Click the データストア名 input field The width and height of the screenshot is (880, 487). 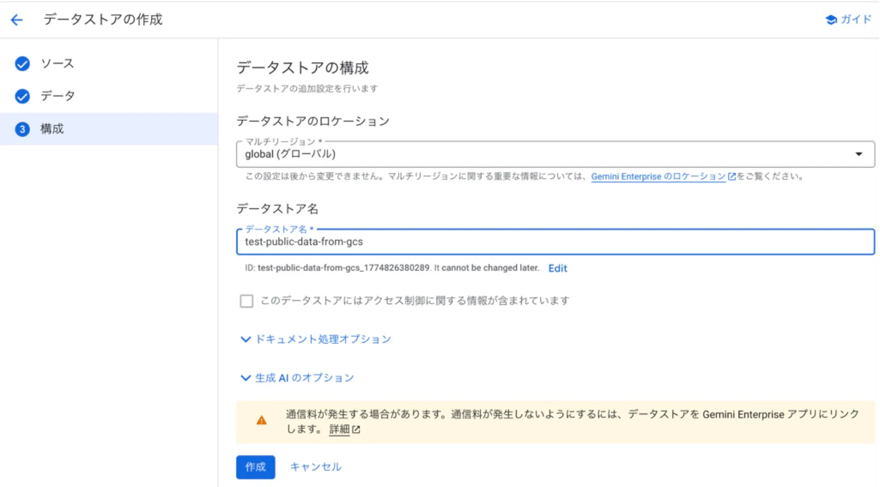[x=551, y=242]
